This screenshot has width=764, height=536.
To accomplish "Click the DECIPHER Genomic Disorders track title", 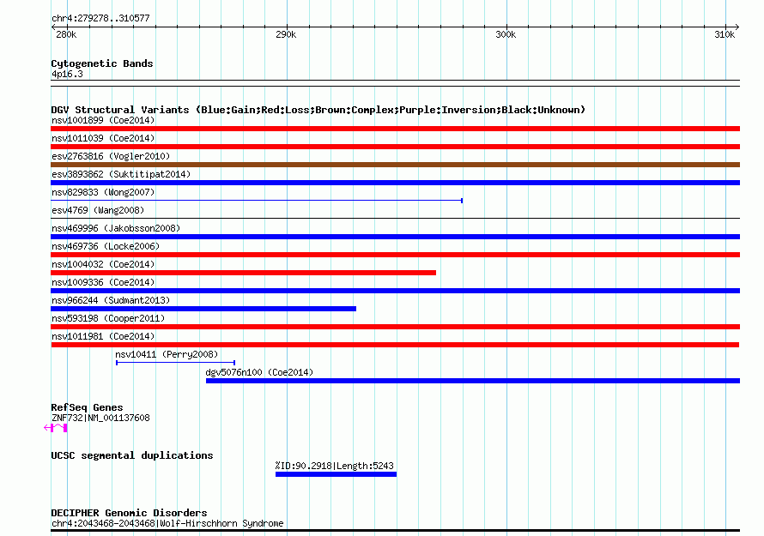I will [x=129, y=513].
